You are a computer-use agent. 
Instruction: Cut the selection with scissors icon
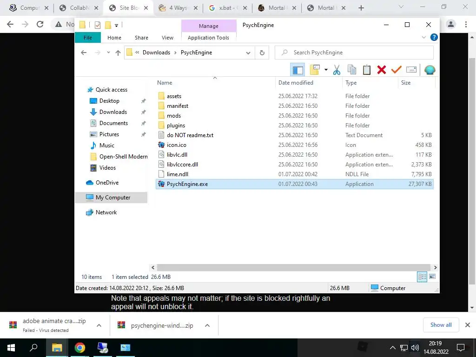click(x=337, y=70)
